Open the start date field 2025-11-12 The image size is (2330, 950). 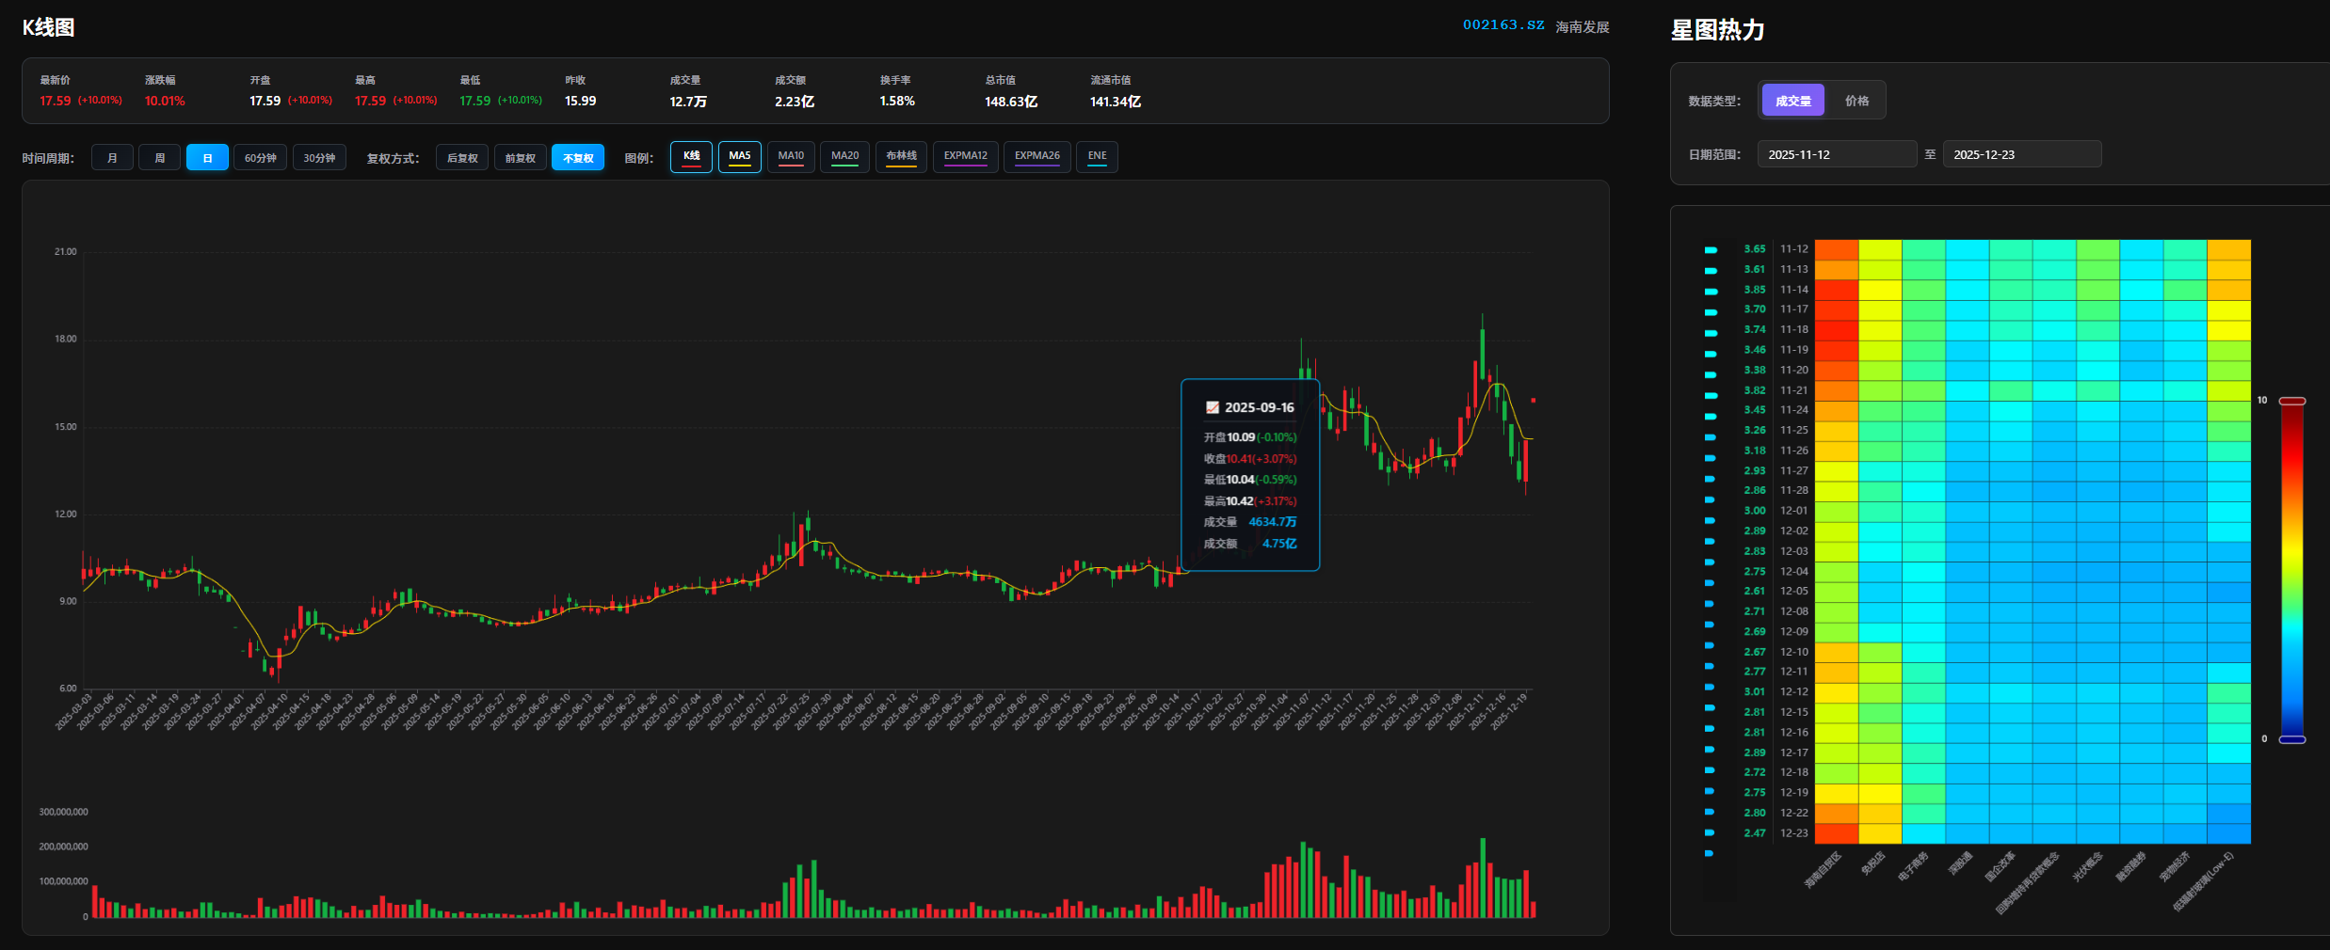(1837, 154)
